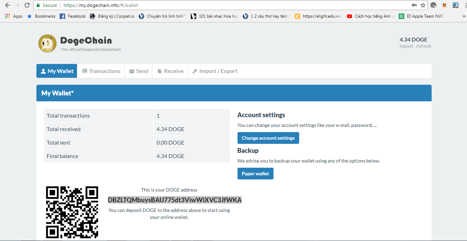Click the Change account settings button
The width and height of the screenshot is (467, 241).
[x=268, y=138]
